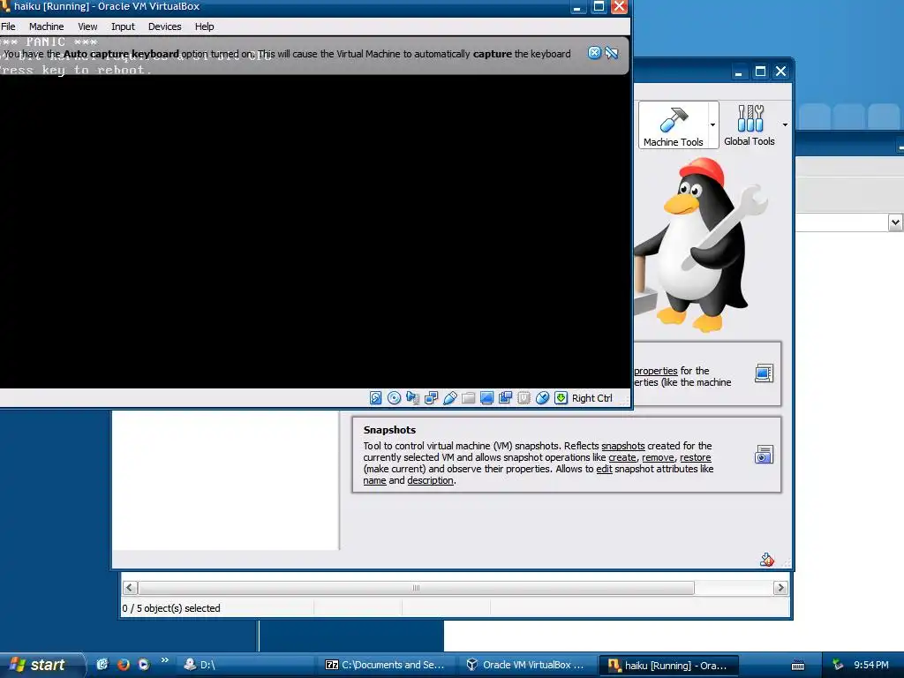904x678 pixels.
Task: Follow the 'properties' link in Details panel
Action: (x=656, y=371)
